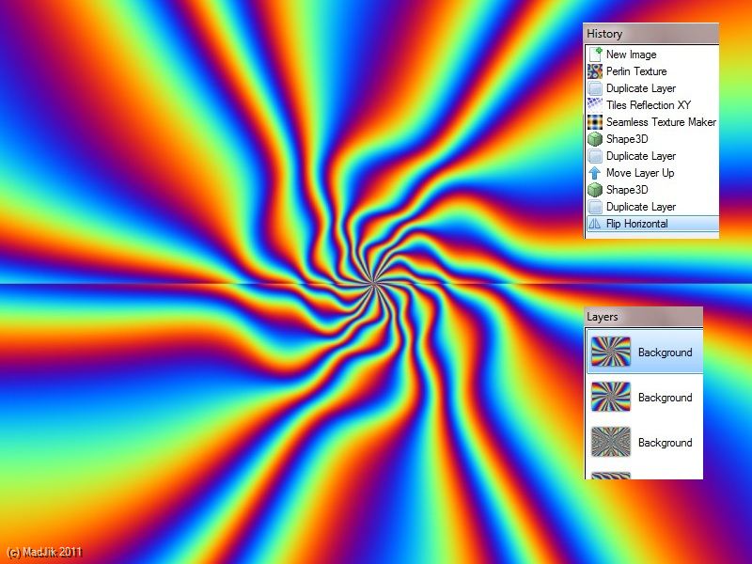Screen dimensions: 752x564
Task: Select 'Flip Horizontal' history step text
Action: (637, 224)
